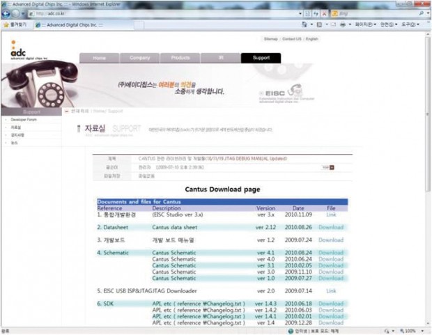The height and width of the screenshot is (335, 432).
Task: Expand the Feeds dropdown arrow
Action: point(327,24)
